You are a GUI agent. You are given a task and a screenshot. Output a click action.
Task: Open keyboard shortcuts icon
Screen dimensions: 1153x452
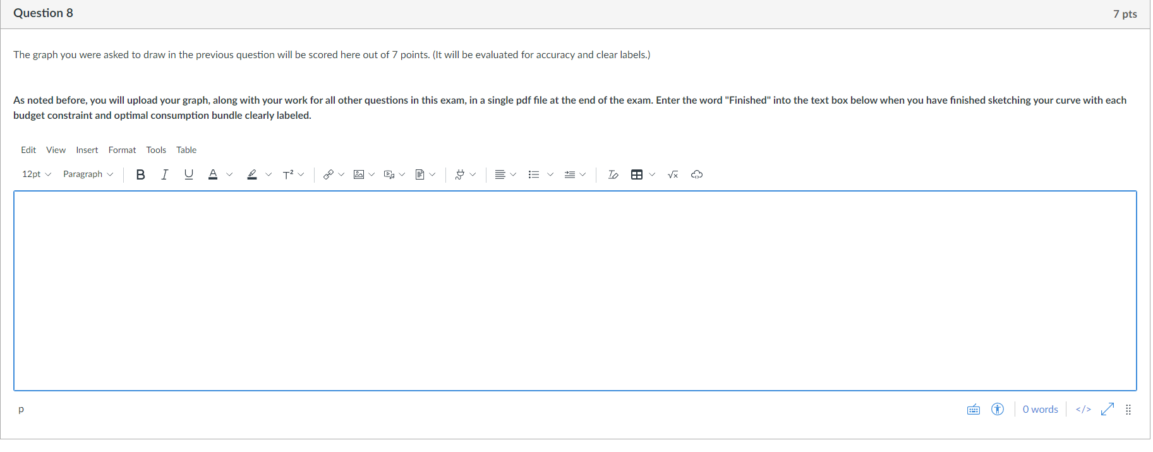(x=974, y=410)
